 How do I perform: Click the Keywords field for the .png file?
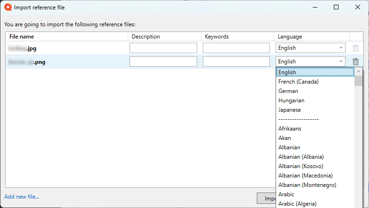pos(236,62)
